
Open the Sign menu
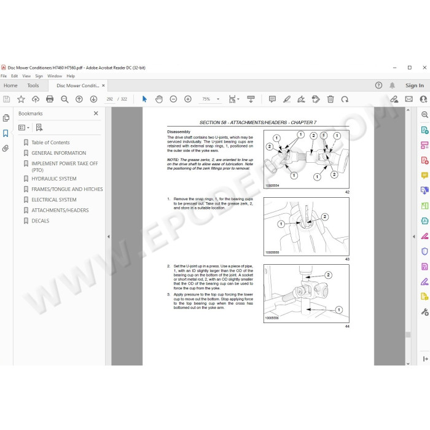pyautogui.click(x=39, y=76)
